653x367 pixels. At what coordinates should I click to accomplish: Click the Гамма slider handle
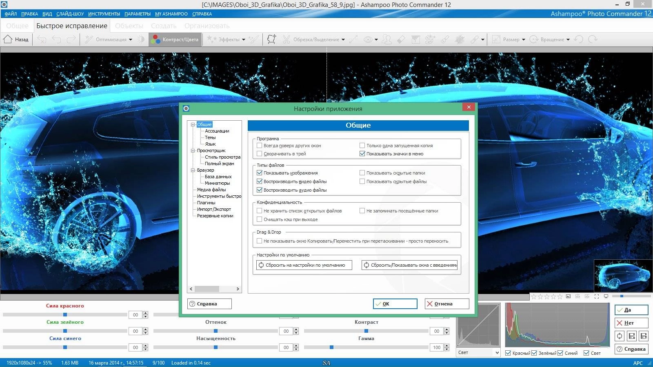tap(331, 347)
